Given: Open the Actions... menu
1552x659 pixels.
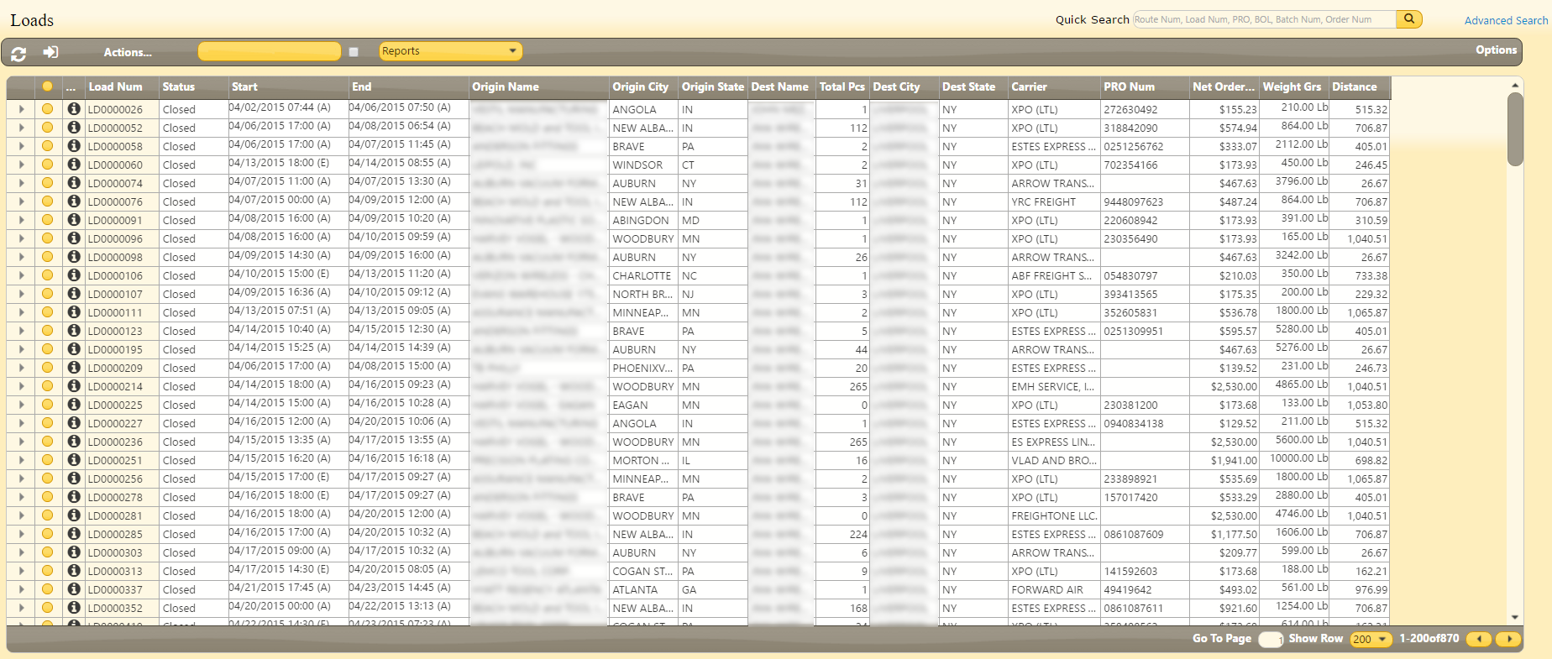Looking at the screenshot, I should [128, 52].
